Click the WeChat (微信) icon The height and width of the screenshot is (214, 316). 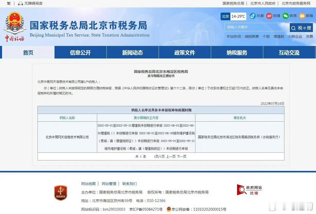285,16
